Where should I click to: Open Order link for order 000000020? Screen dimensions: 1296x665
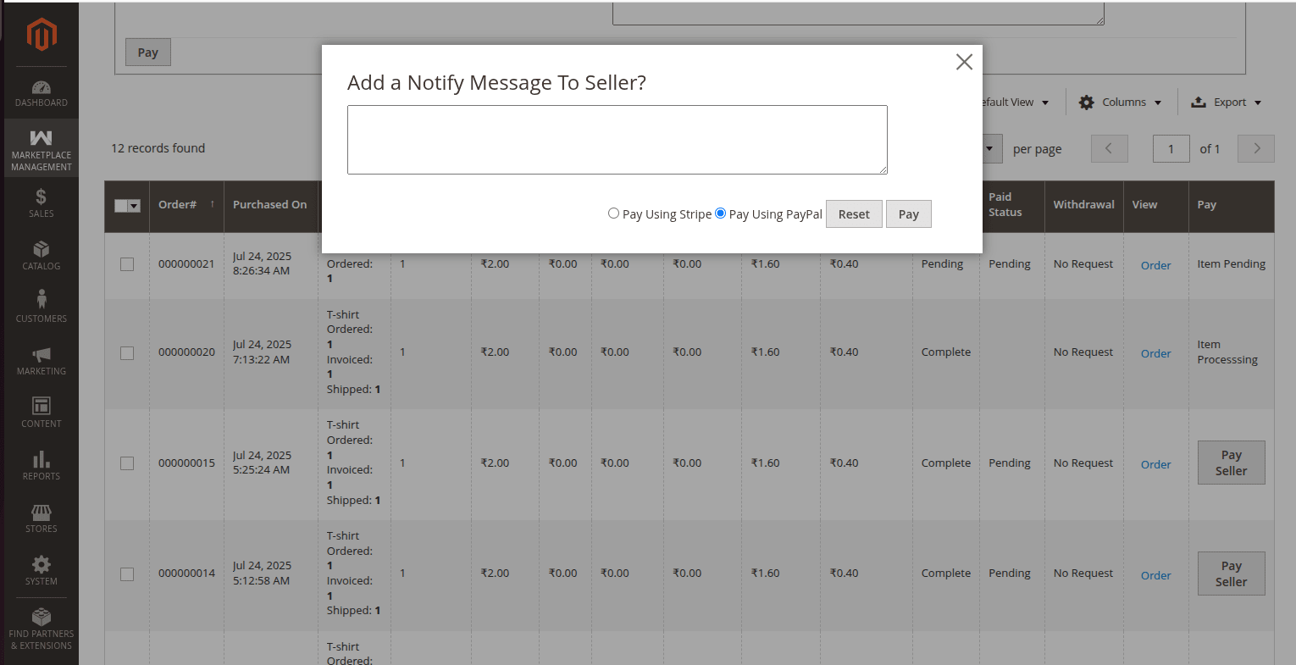point(1155,353)
